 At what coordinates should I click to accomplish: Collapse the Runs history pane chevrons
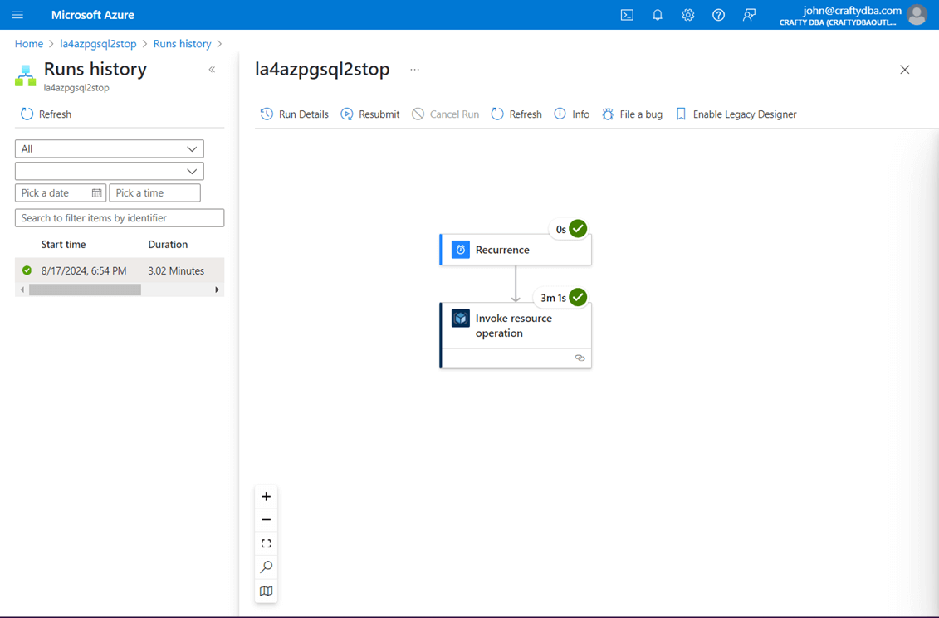212,70
